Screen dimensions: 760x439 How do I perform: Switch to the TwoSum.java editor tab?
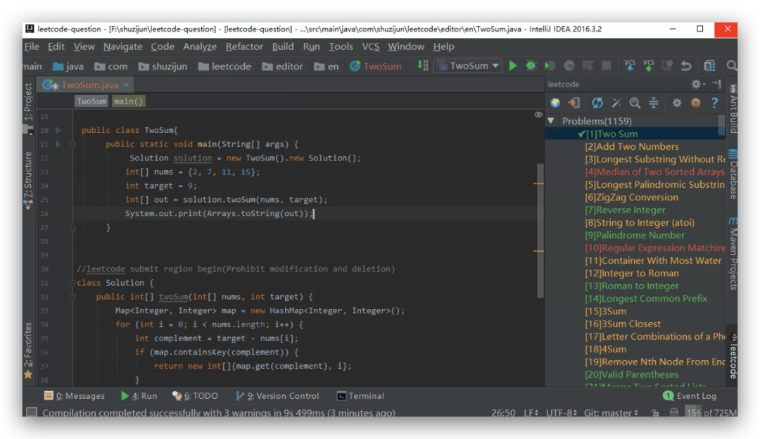click(x=85, y=85)
